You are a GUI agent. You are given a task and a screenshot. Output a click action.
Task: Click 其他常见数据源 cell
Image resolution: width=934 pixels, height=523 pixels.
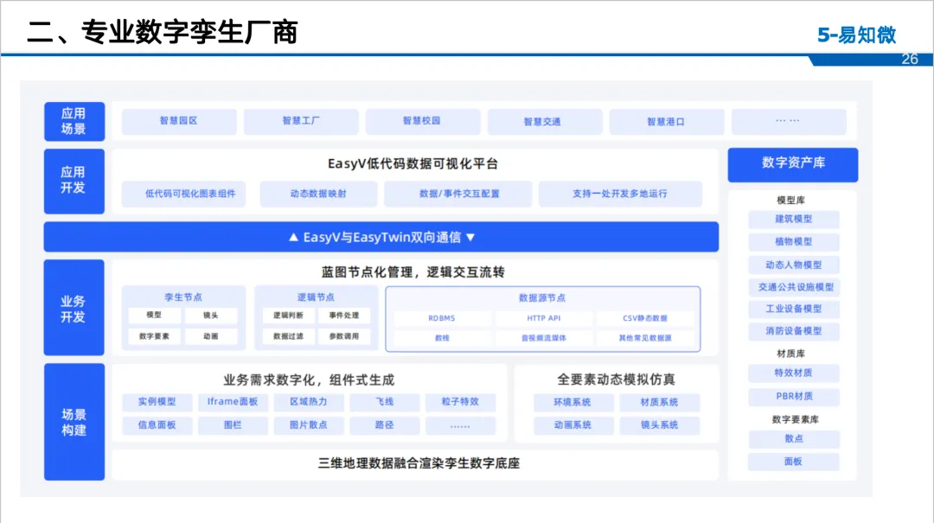point(645,338)
